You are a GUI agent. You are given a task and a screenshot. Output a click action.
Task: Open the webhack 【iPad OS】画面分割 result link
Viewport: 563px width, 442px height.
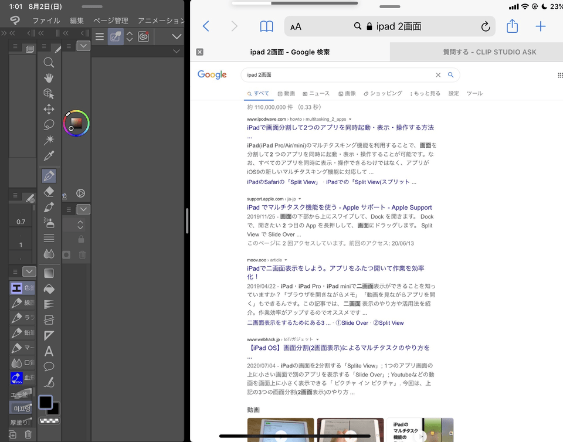pos(338,348)
